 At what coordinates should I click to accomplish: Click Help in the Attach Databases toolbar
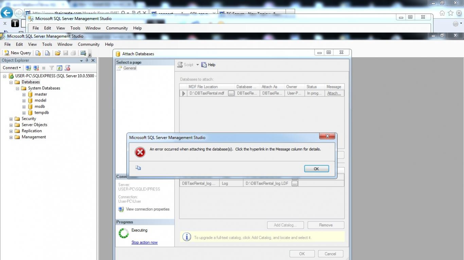208,65
